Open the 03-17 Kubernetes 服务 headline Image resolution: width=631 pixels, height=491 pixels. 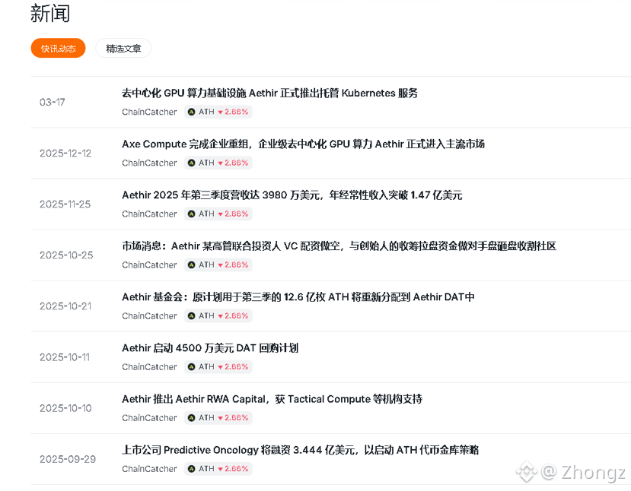tap(269, 93)
